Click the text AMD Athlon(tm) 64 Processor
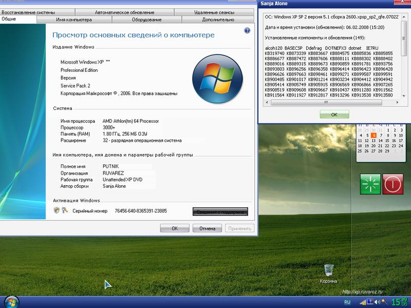 130,121
